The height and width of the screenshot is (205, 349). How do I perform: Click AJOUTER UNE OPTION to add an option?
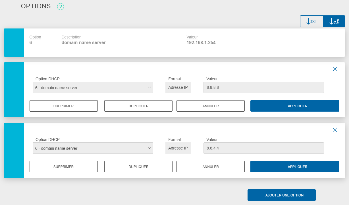point(281,195)
